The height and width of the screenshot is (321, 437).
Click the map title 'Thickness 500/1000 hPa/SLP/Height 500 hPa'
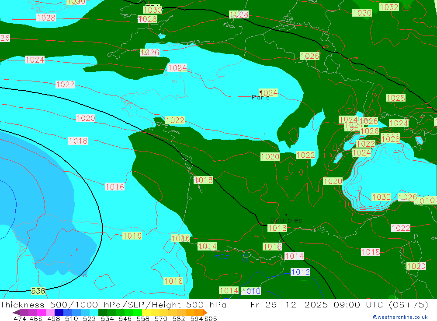(113, 304)
